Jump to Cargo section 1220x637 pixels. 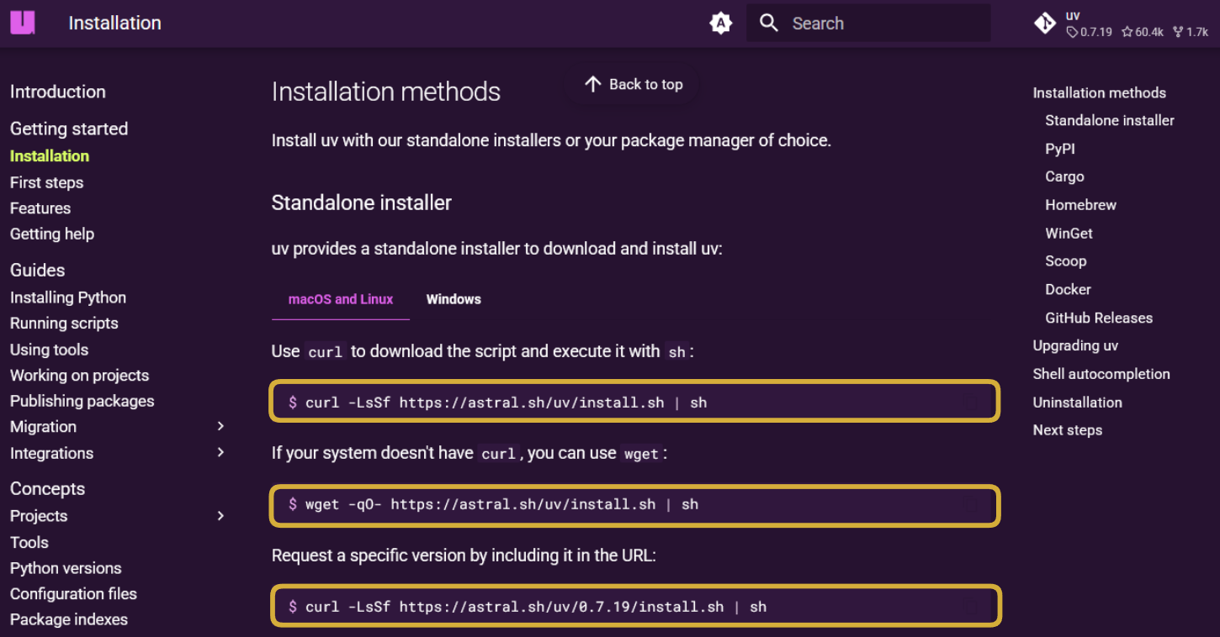click(x=1064, y=176)
